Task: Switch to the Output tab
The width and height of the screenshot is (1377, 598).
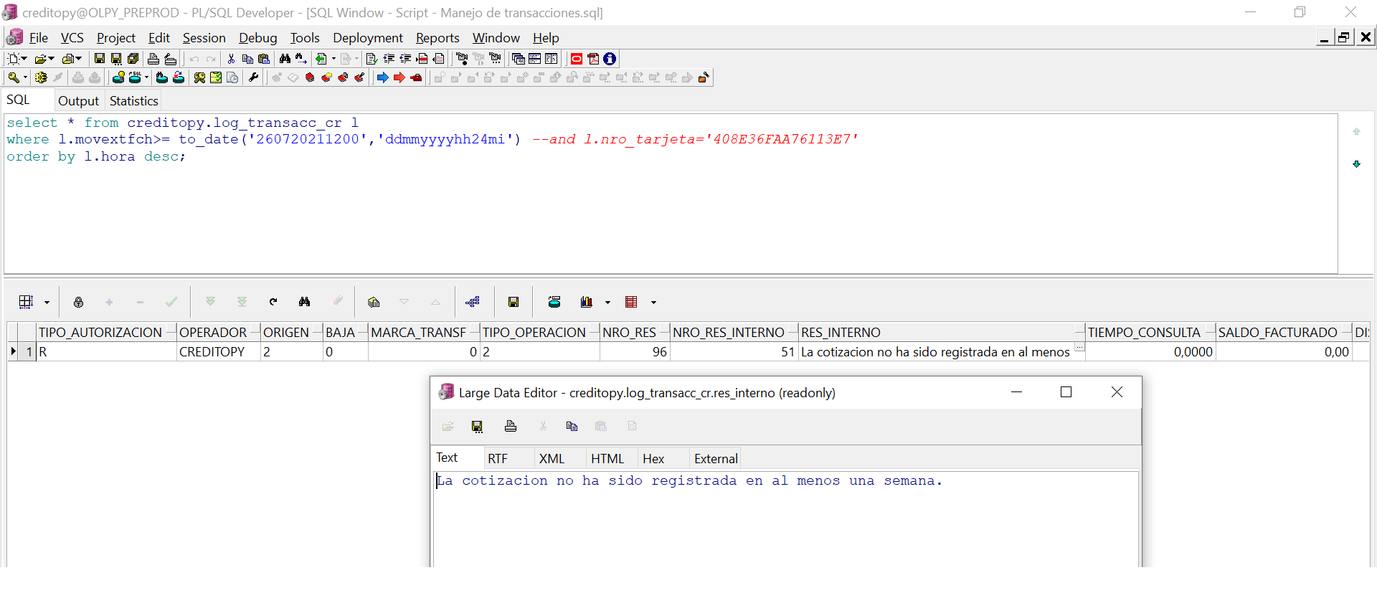Action: tap(78, 101)
